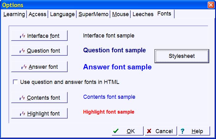This screenshot has width=216, height=139.
Task: Click the font icon beside Answer font
Action: 24,67
